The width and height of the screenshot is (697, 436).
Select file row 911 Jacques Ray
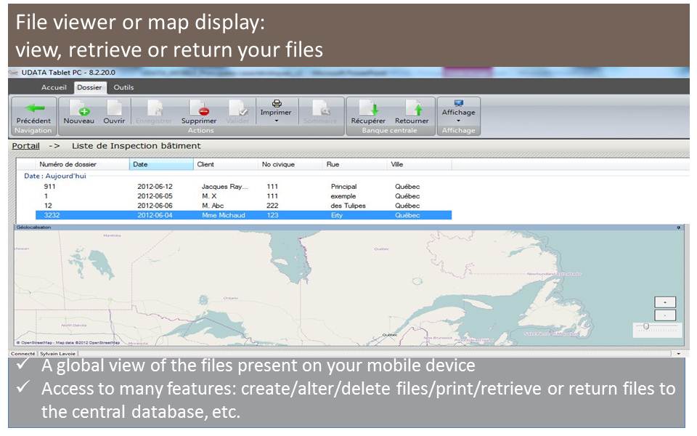218,187
